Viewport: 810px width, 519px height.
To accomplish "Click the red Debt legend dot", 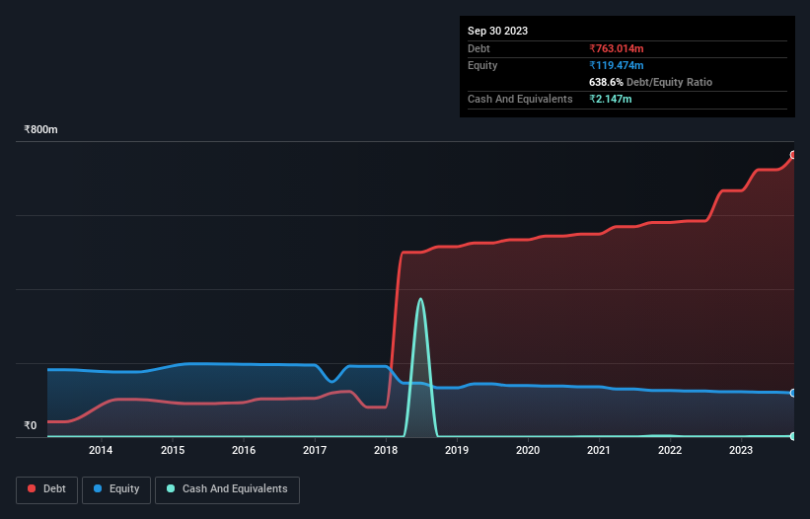I will pyautogui.click(x=32, y=488).
